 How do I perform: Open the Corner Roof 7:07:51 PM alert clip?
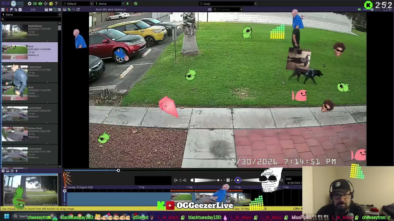coord(30,155)
